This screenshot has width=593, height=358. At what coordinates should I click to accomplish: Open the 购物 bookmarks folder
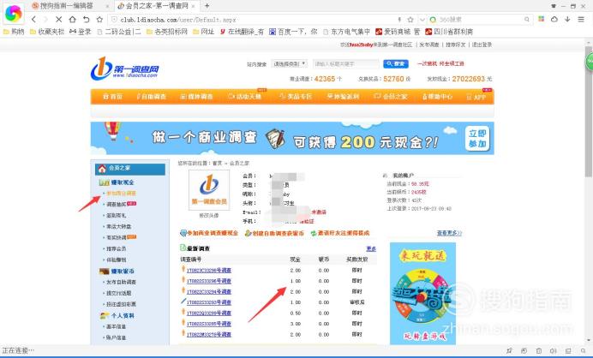click(14, 32)
